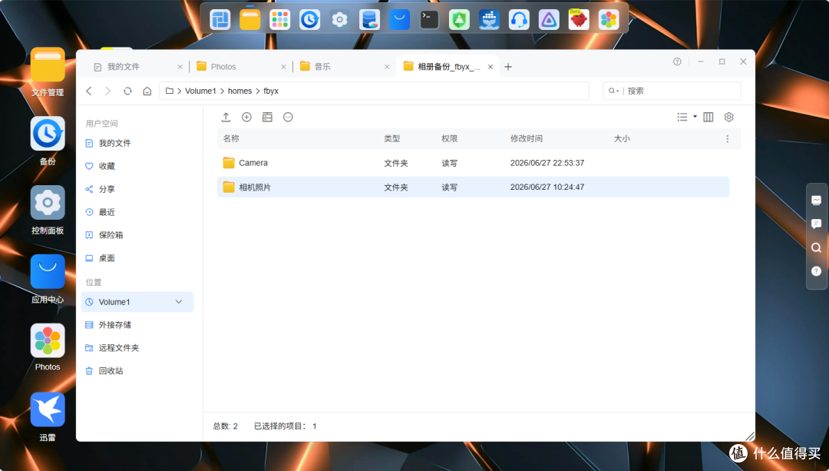Collapse the Volume1 chevron in sidebar
Image resolution: width=829 pixels, height=471 pixels.
pyautogui.click(x=179, y=302)
